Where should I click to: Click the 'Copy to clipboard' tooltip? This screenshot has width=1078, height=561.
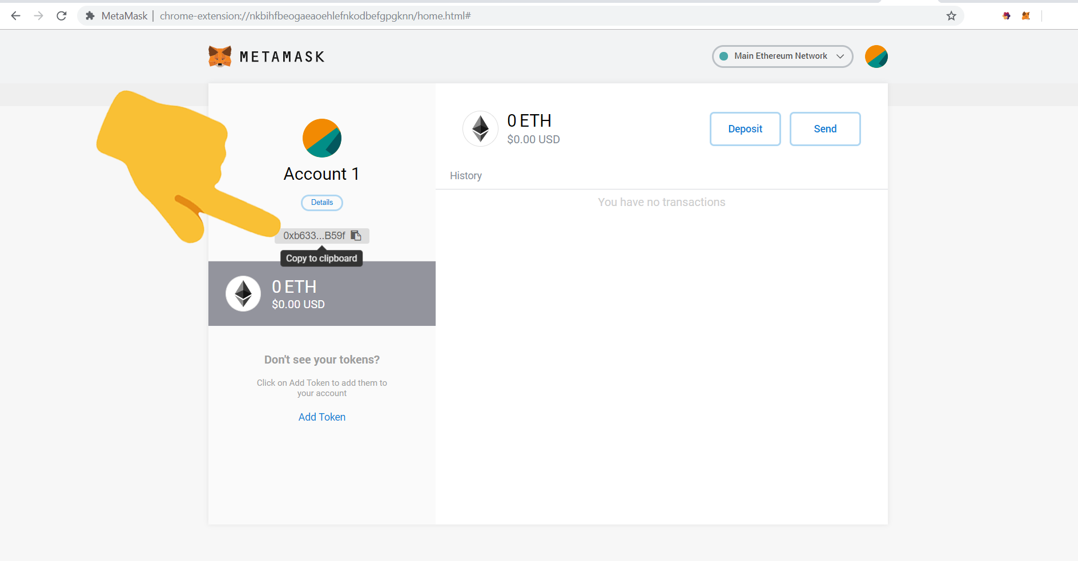[321, 259]
